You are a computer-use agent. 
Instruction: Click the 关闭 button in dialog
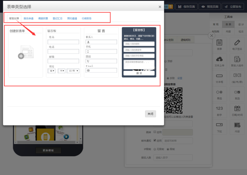(x=150, y=114)
